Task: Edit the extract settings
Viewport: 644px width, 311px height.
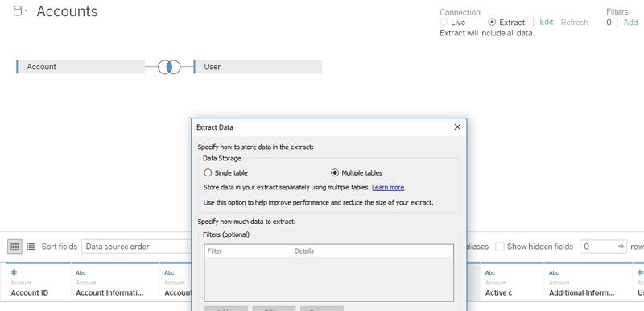Action: (x=547, y=23)
